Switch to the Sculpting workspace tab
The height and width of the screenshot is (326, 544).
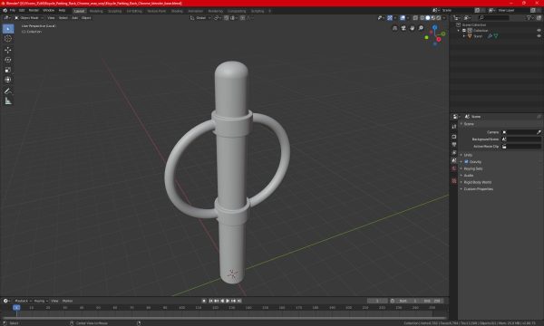tap(114, 11)
